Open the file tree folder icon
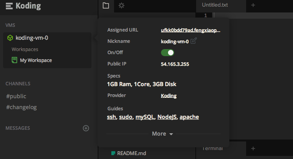Viewport: 293px width, 159px height. 106,5
